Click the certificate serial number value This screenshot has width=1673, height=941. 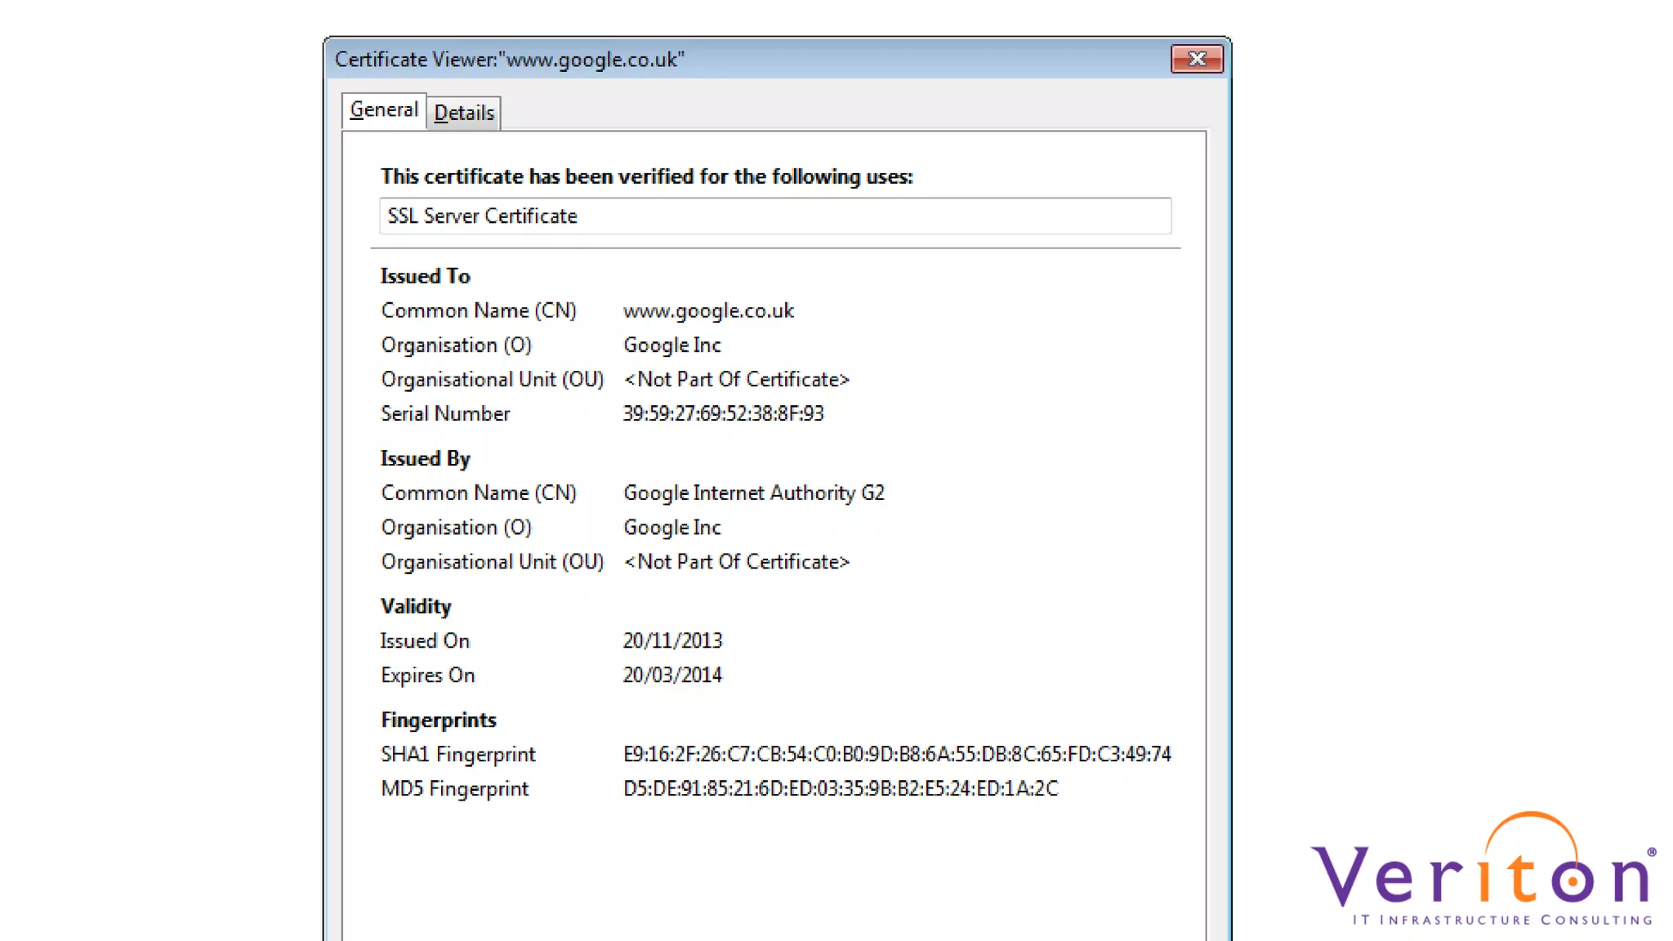(x=723, y=413)
